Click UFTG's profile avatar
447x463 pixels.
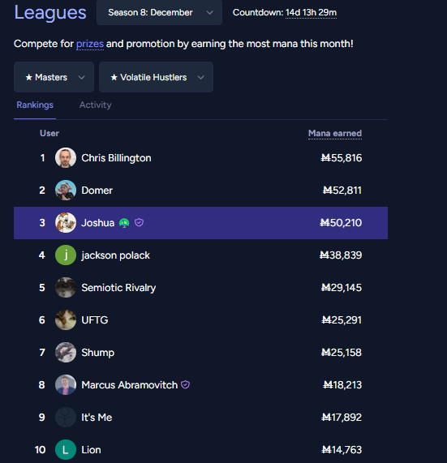(x=66, y=320)
